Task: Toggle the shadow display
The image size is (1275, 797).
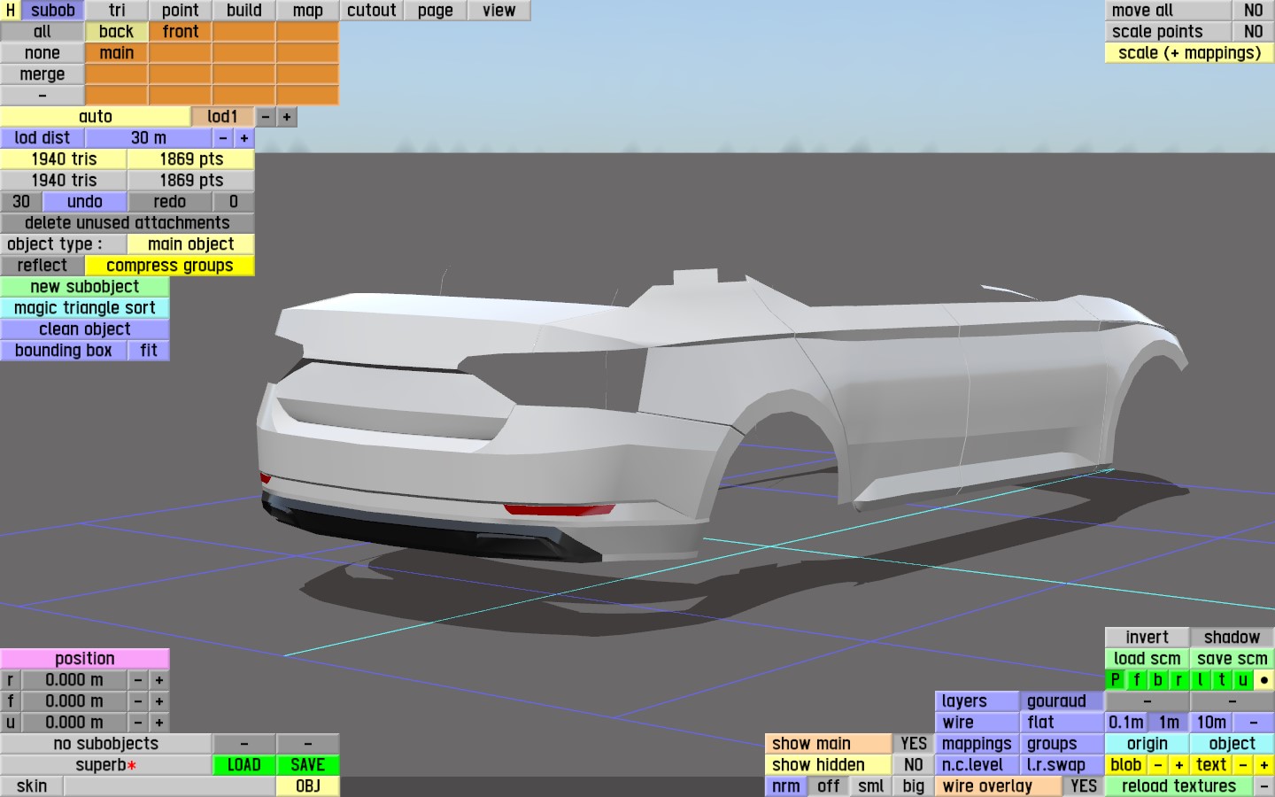Action: tap(1232, 638)
